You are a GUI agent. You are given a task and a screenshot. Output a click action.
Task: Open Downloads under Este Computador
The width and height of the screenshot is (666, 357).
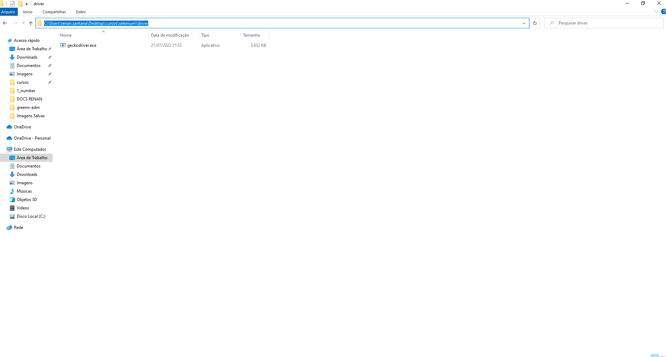(27, 174)
